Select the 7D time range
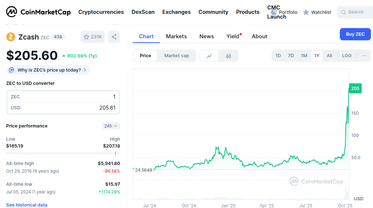The width and height of the screenshot is (373, 208). click(291, 56)
